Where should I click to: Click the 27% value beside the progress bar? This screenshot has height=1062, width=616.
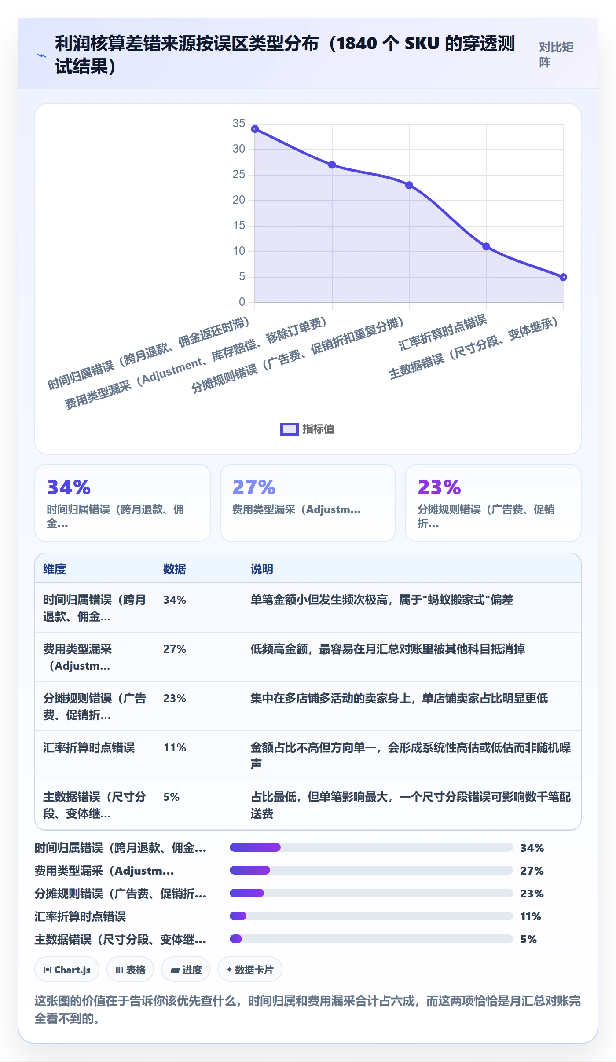coord(532,871)
